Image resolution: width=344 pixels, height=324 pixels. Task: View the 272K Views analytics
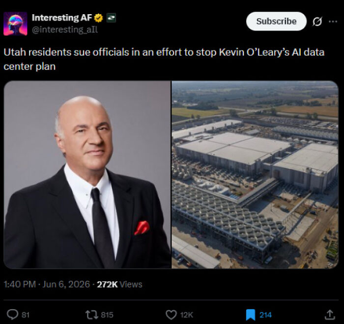pyautogui.click(x=119, y=284)
